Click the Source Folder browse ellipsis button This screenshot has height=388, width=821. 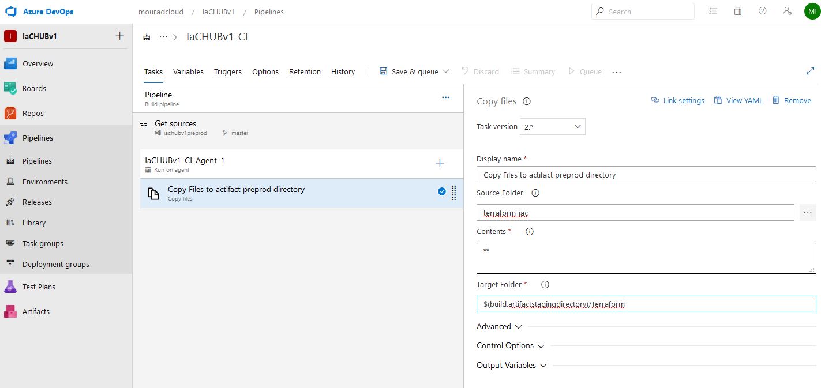pyautogui.click(x=807, y=212)
